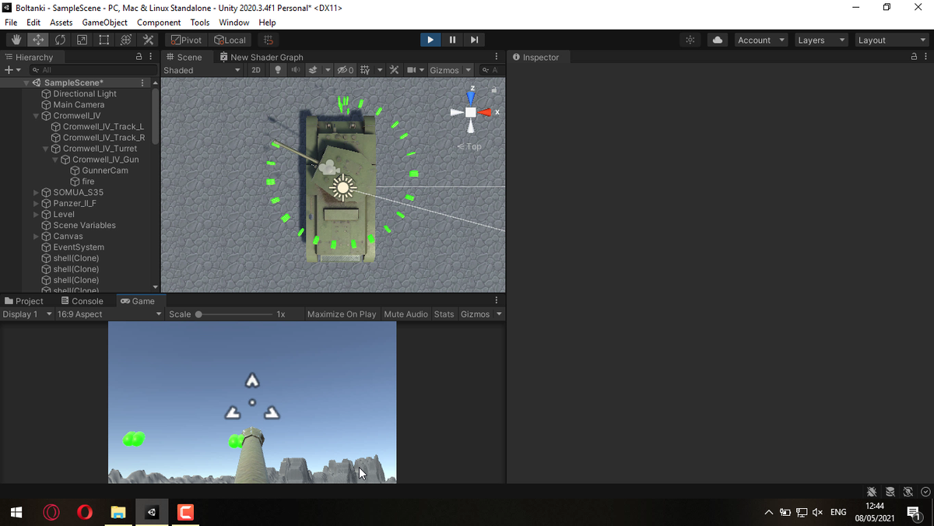Toggle Maximize On Play

coord(342,314)
